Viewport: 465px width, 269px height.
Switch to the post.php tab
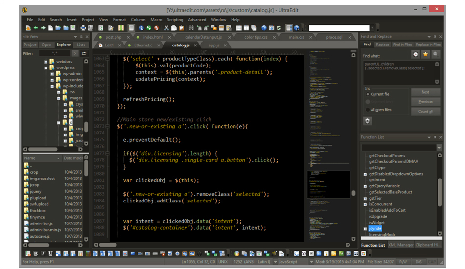coord(113,37)
